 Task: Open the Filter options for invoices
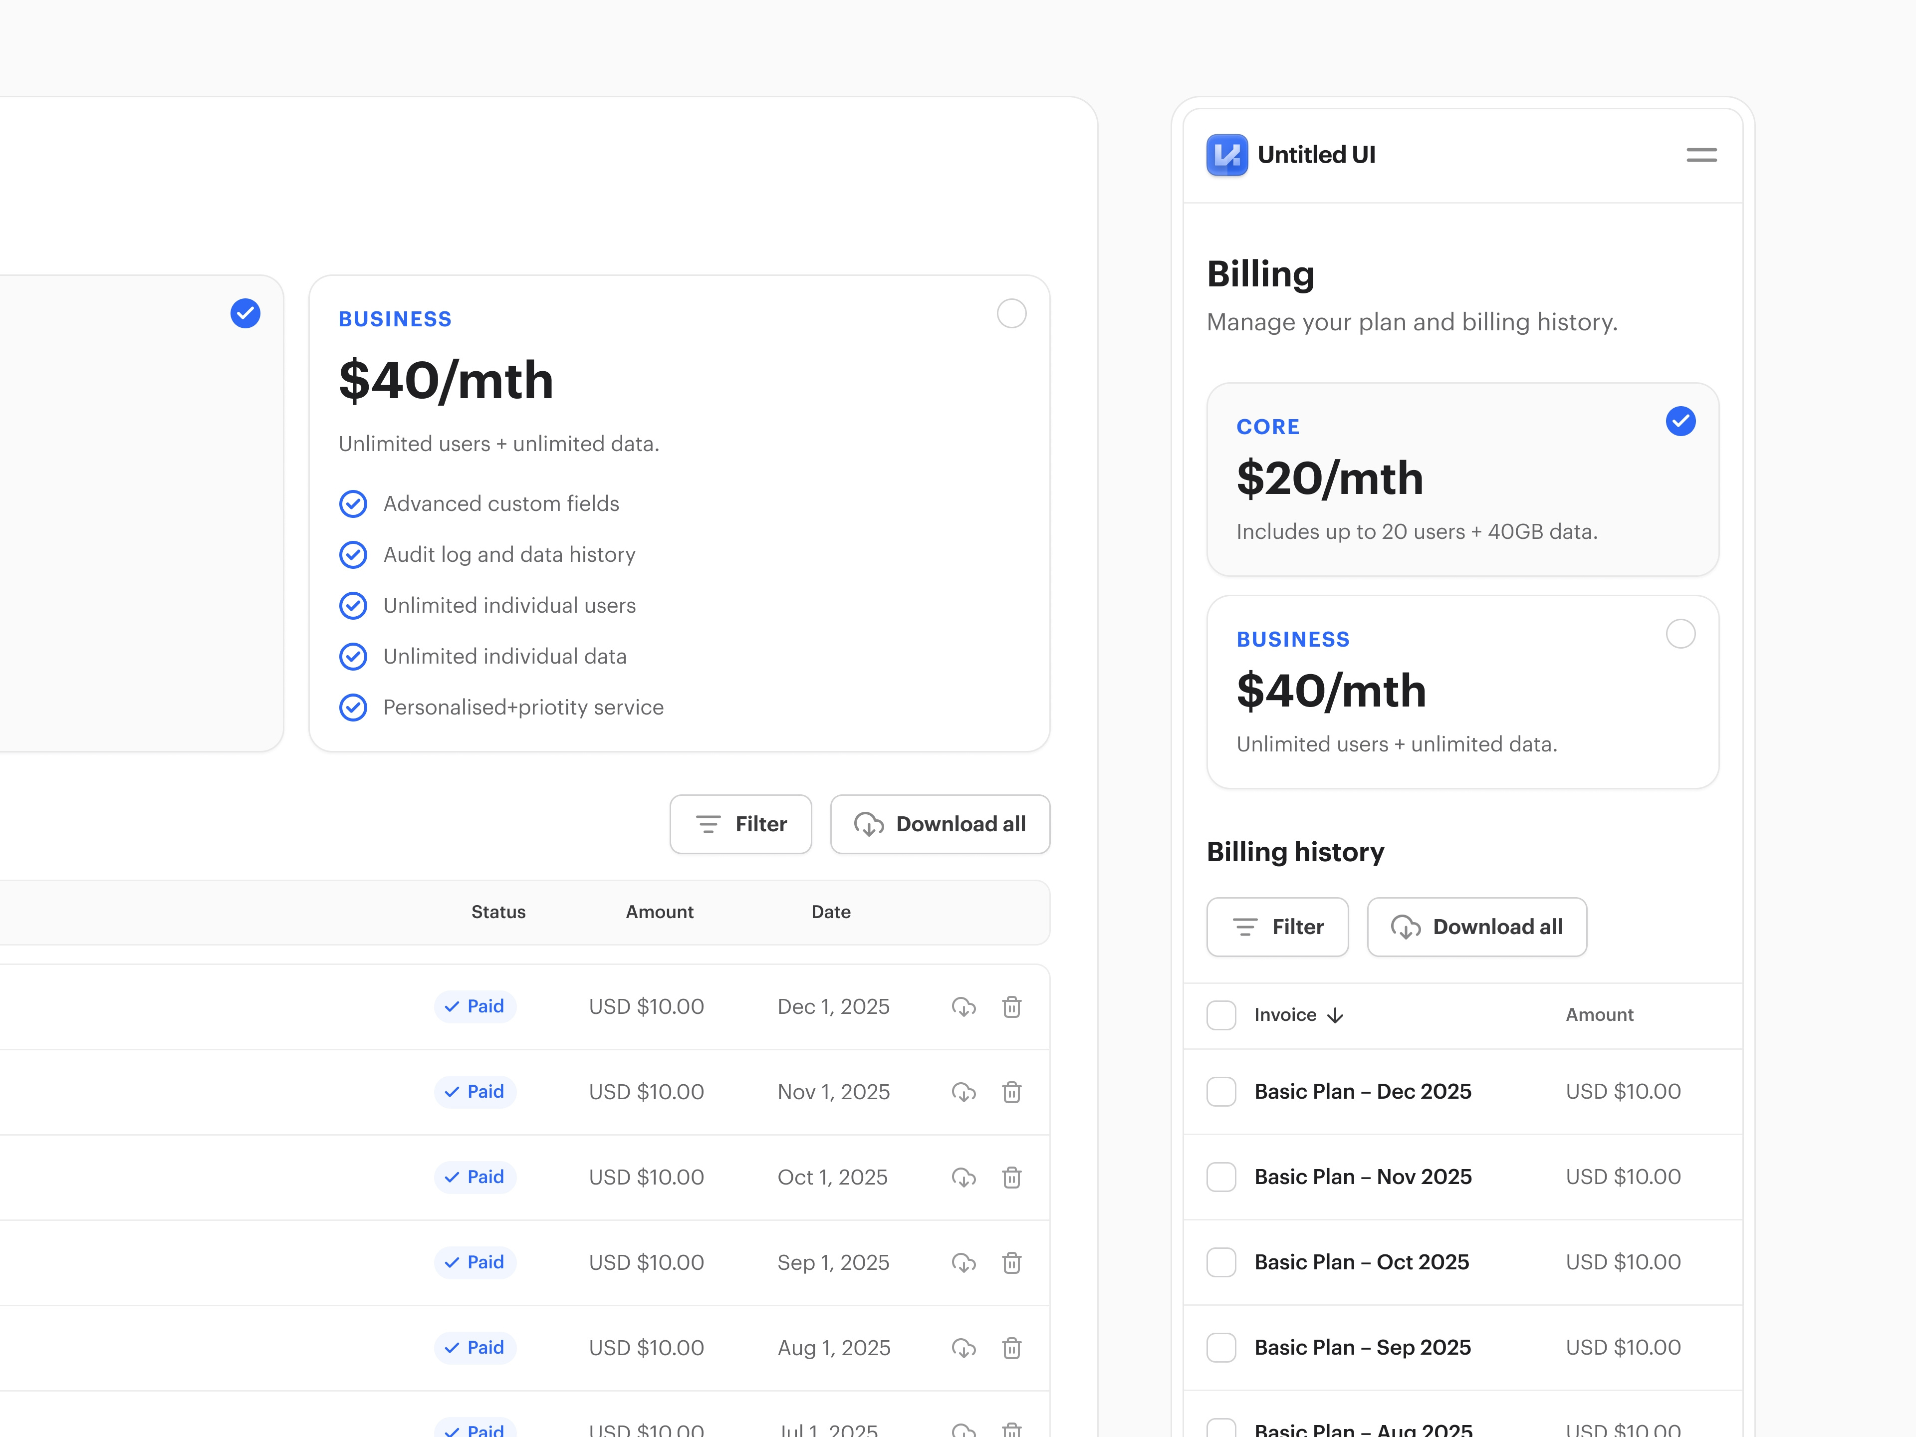(x=740, y=824)
